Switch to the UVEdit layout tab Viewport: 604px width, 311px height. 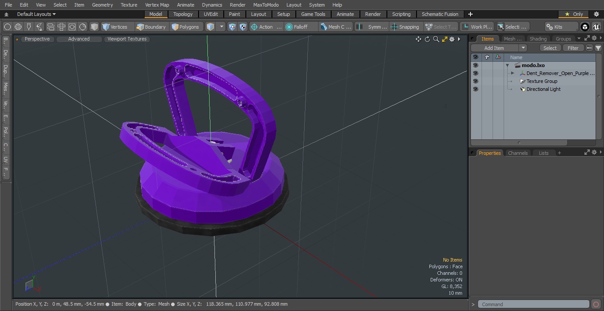pos(211,14)
